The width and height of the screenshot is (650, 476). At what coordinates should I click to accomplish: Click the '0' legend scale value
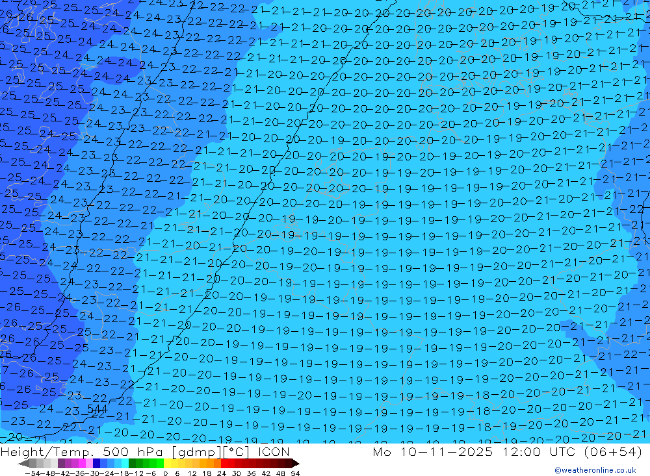(x=165, y=473)
